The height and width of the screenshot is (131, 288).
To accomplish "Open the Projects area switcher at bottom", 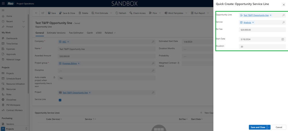I will click(x=14, y=129).
